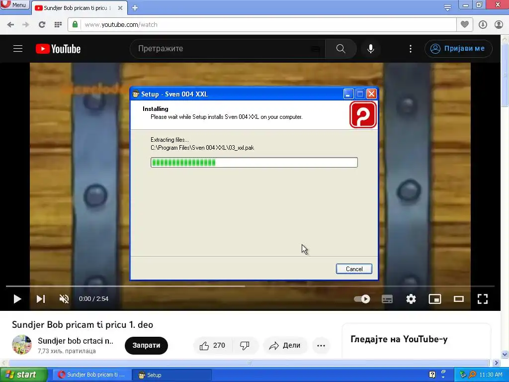Image resolution: width=509 pixels, height=382 pixels.
Task: Open the browser downloads icon
Action: (483, 24)
